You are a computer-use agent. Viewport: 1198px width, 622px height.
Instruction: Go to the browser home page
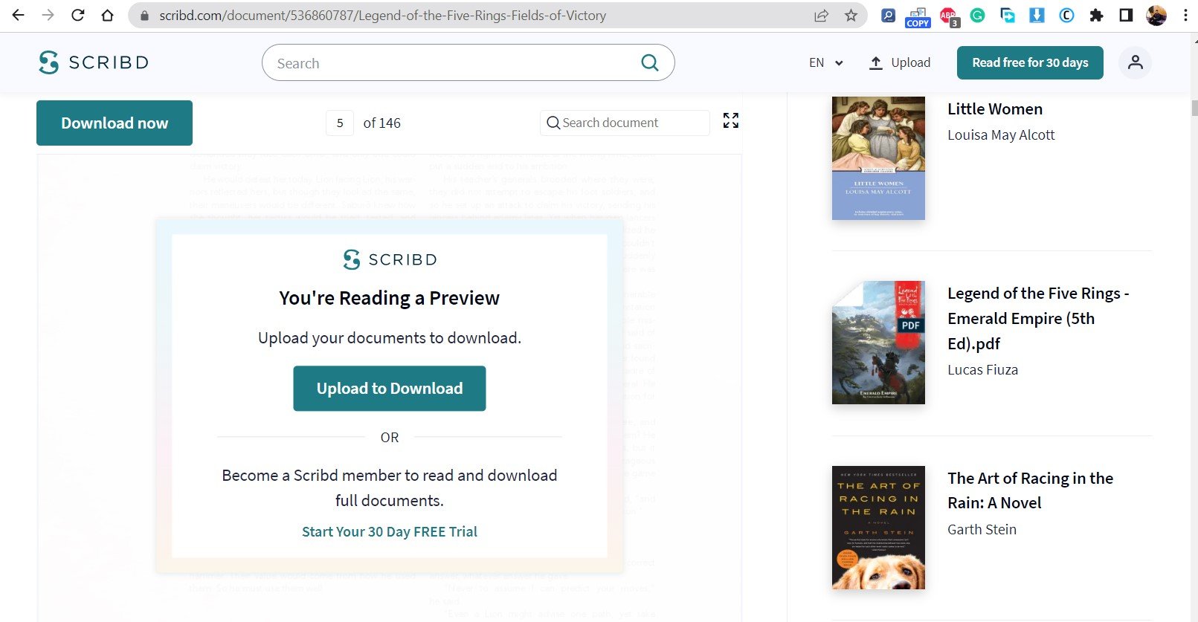pyautogui.click(x=108, y=16)
